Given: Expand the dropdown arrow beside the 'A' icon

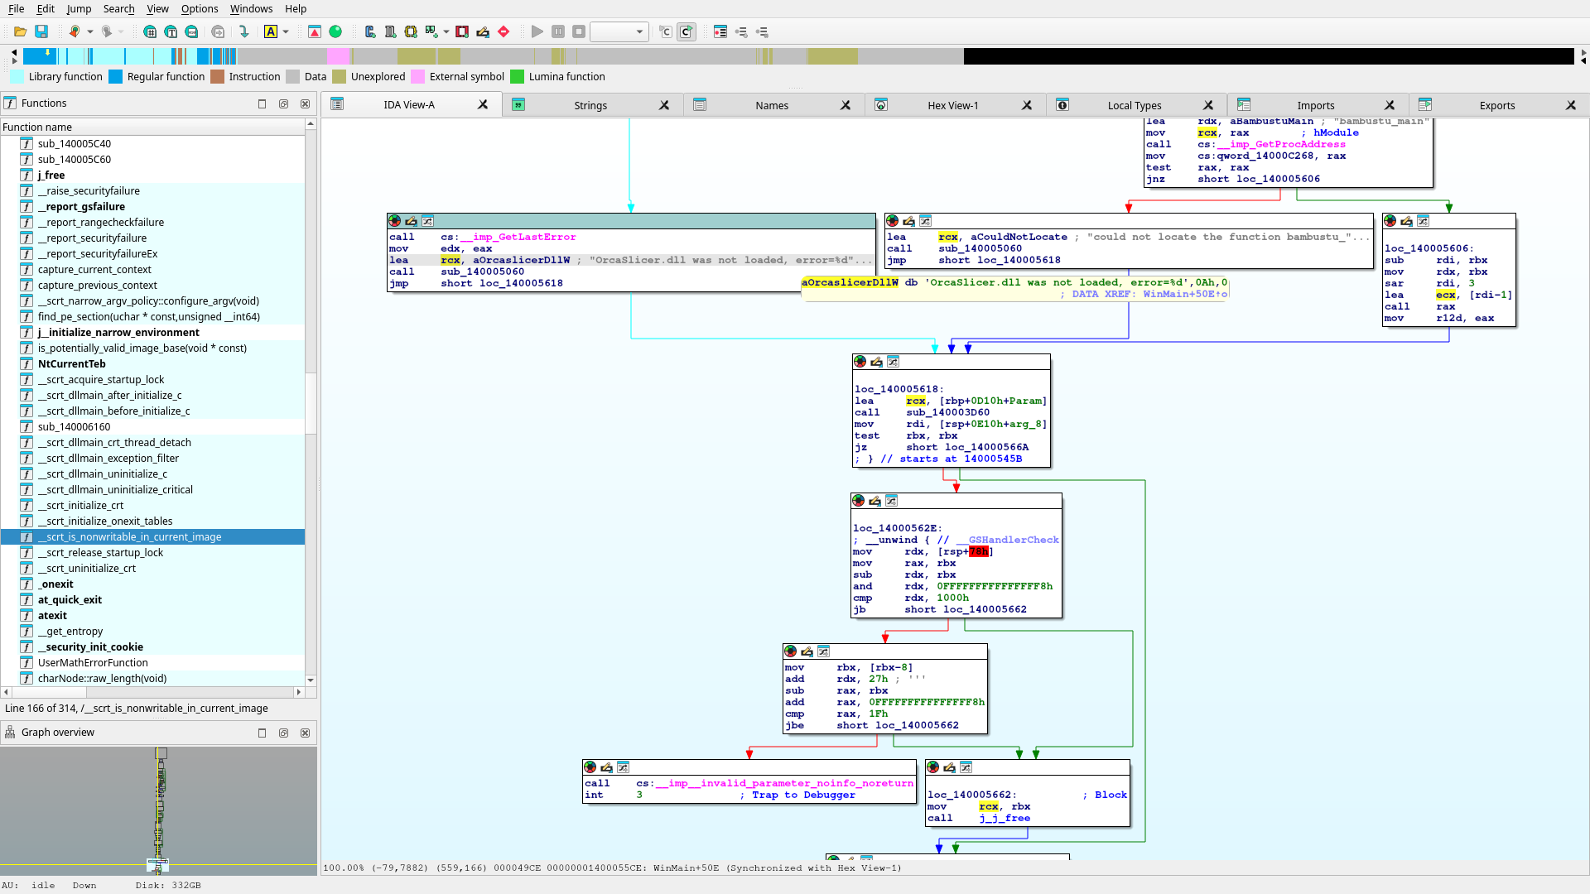Looking at the screenshot, I should pyautogui.click(x=286, y=31).
